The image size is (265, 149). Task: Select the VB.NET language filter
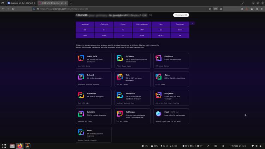[x=161, y=35]
